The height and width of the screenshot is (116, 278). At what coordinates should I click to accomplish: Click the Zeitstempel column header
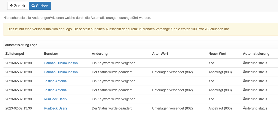[15, 54]
